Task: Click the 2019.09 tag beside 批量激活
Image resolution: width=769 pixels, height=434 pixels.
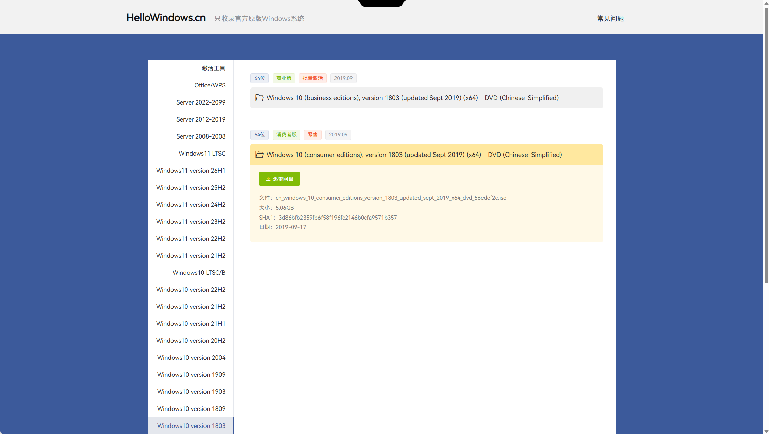Action: point(343,78)
